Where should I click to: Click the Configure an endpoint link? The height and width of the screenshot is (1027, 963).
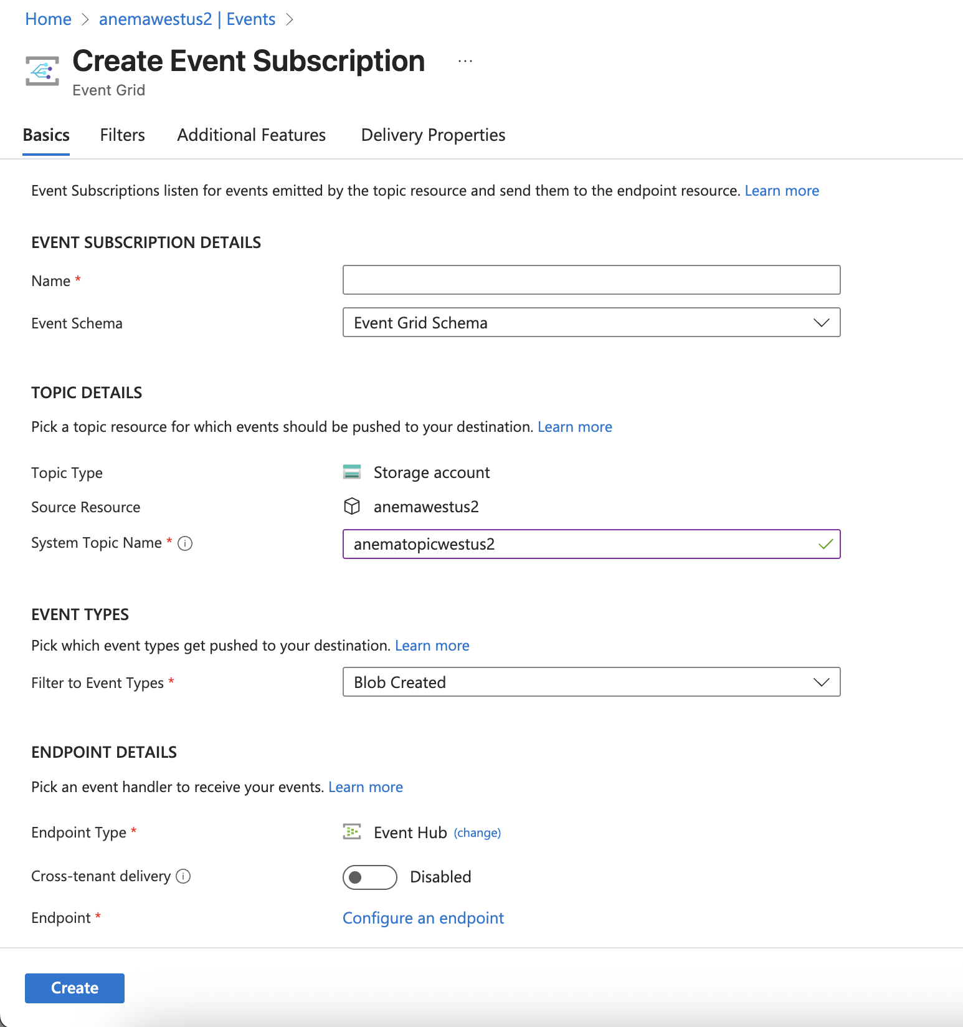[423, 918]
